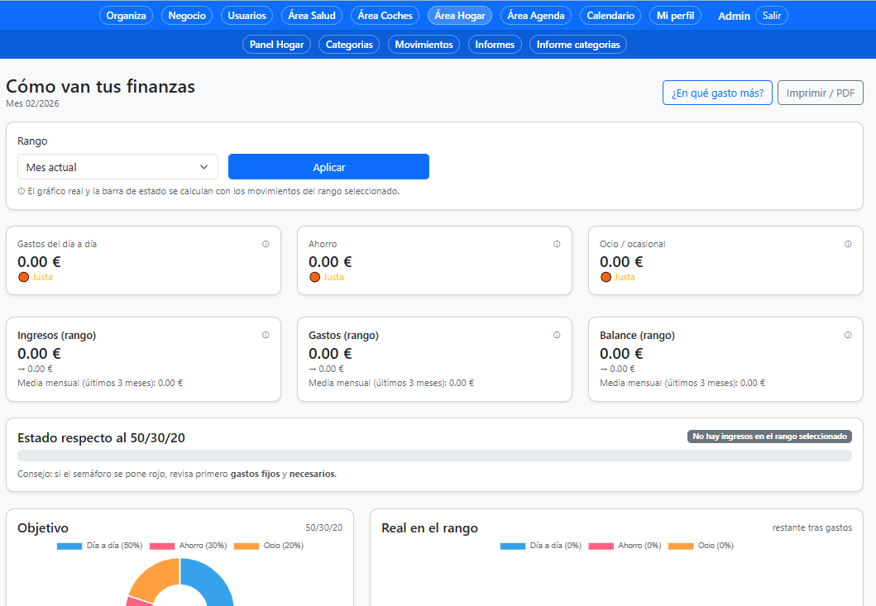Open the Rango dropdown showing Mes actual
Image resolution: width=876 pixels, height=606 pixels.
coord(117,167)
